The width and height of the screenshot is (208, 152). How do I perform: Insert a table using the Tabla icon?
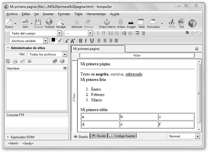tap(141, 23)
